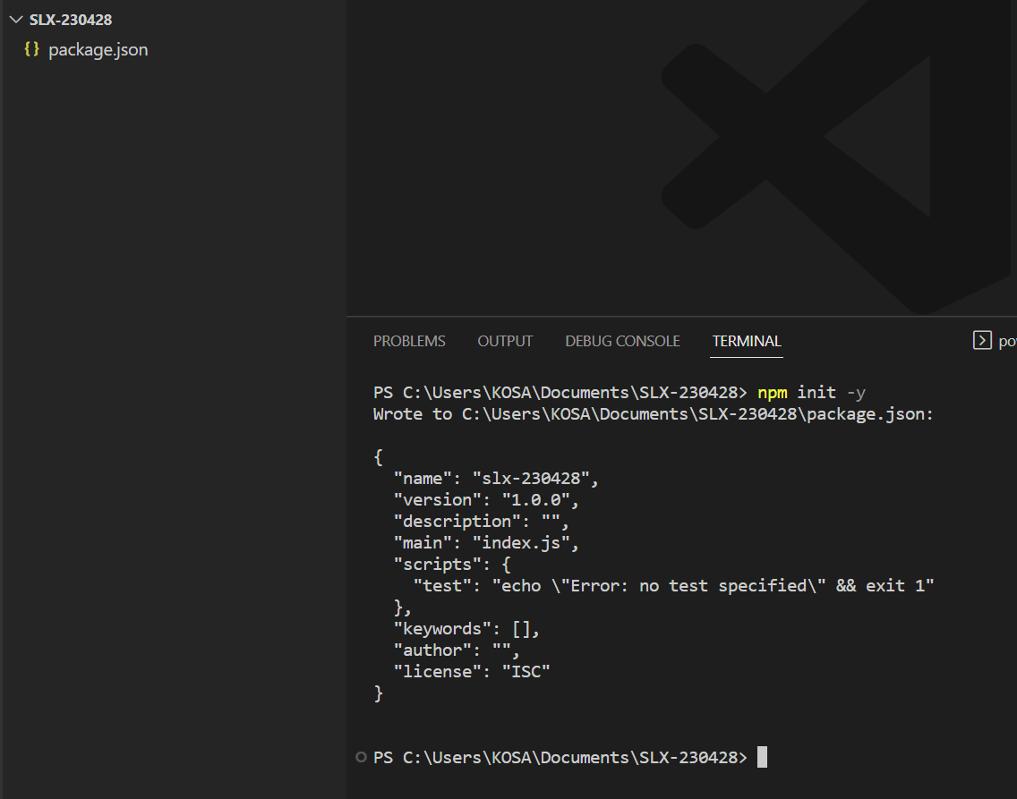The image size is (1017, 799).
Task: Click the "keywords": [] line
Action: [466, 629]
